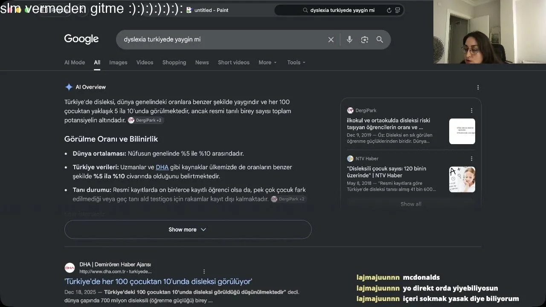The height and width of the screenshot is (307, 546).
Task: Expand the Tools dropdown
Action: 296,62
